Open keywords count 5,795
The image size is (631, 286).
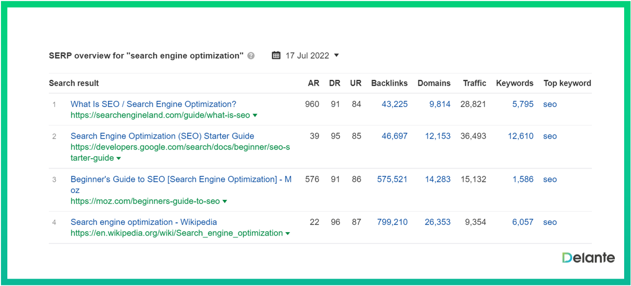tap(523, 104)
